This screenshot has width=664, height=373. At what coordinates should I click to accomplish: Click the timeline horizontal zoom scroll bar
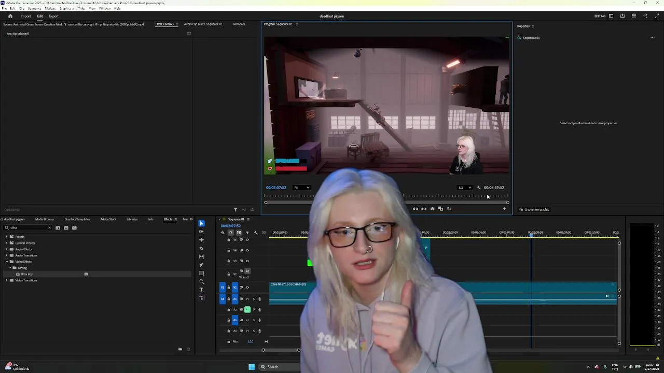281,350
